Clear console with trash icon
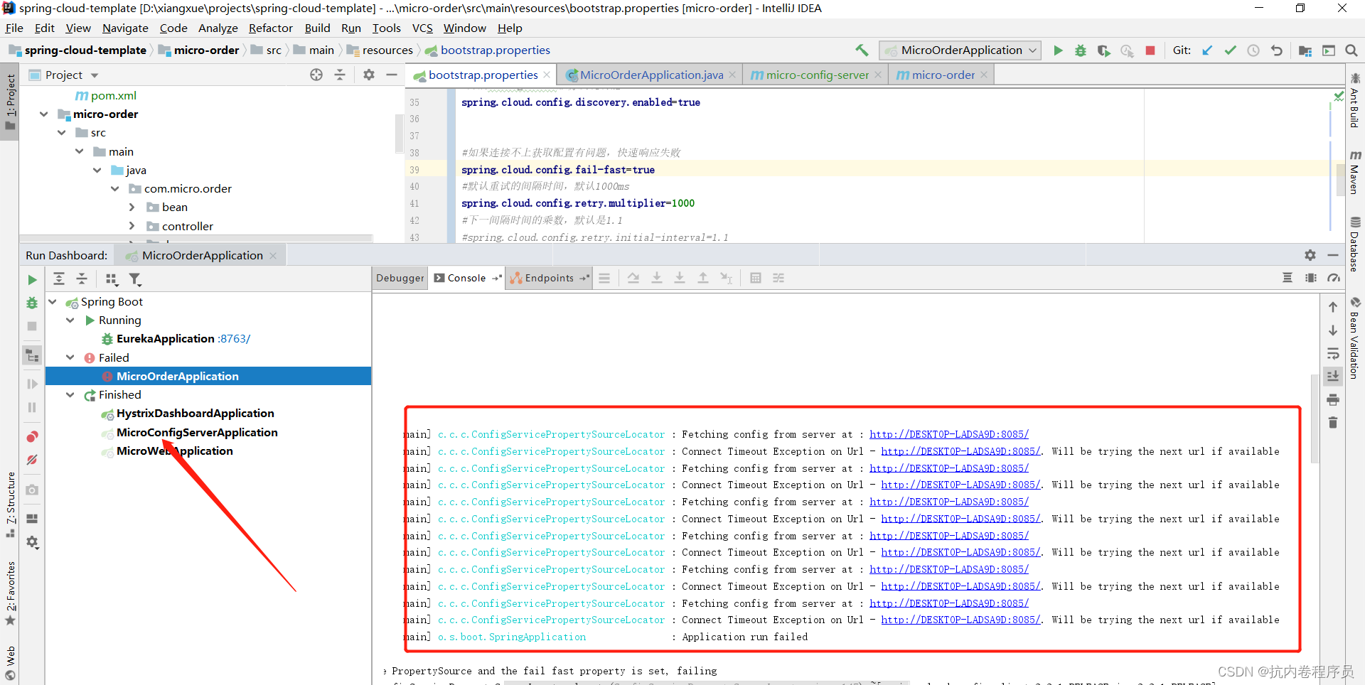The height and width of the screenshot is (685, 1365). 1333,423
